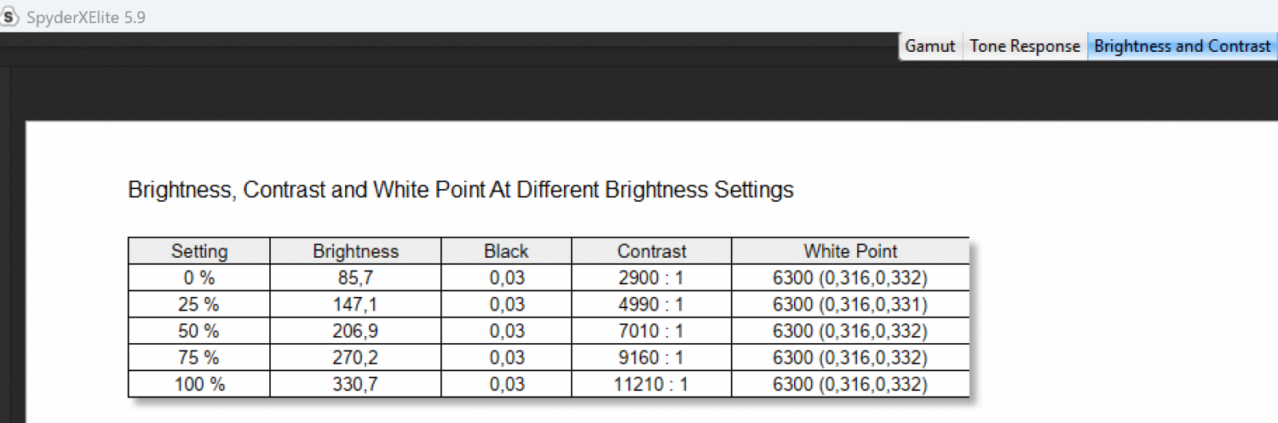Click the White Point column header
1278x423 pixels.
pyautogui.click(x=851, y=251)
